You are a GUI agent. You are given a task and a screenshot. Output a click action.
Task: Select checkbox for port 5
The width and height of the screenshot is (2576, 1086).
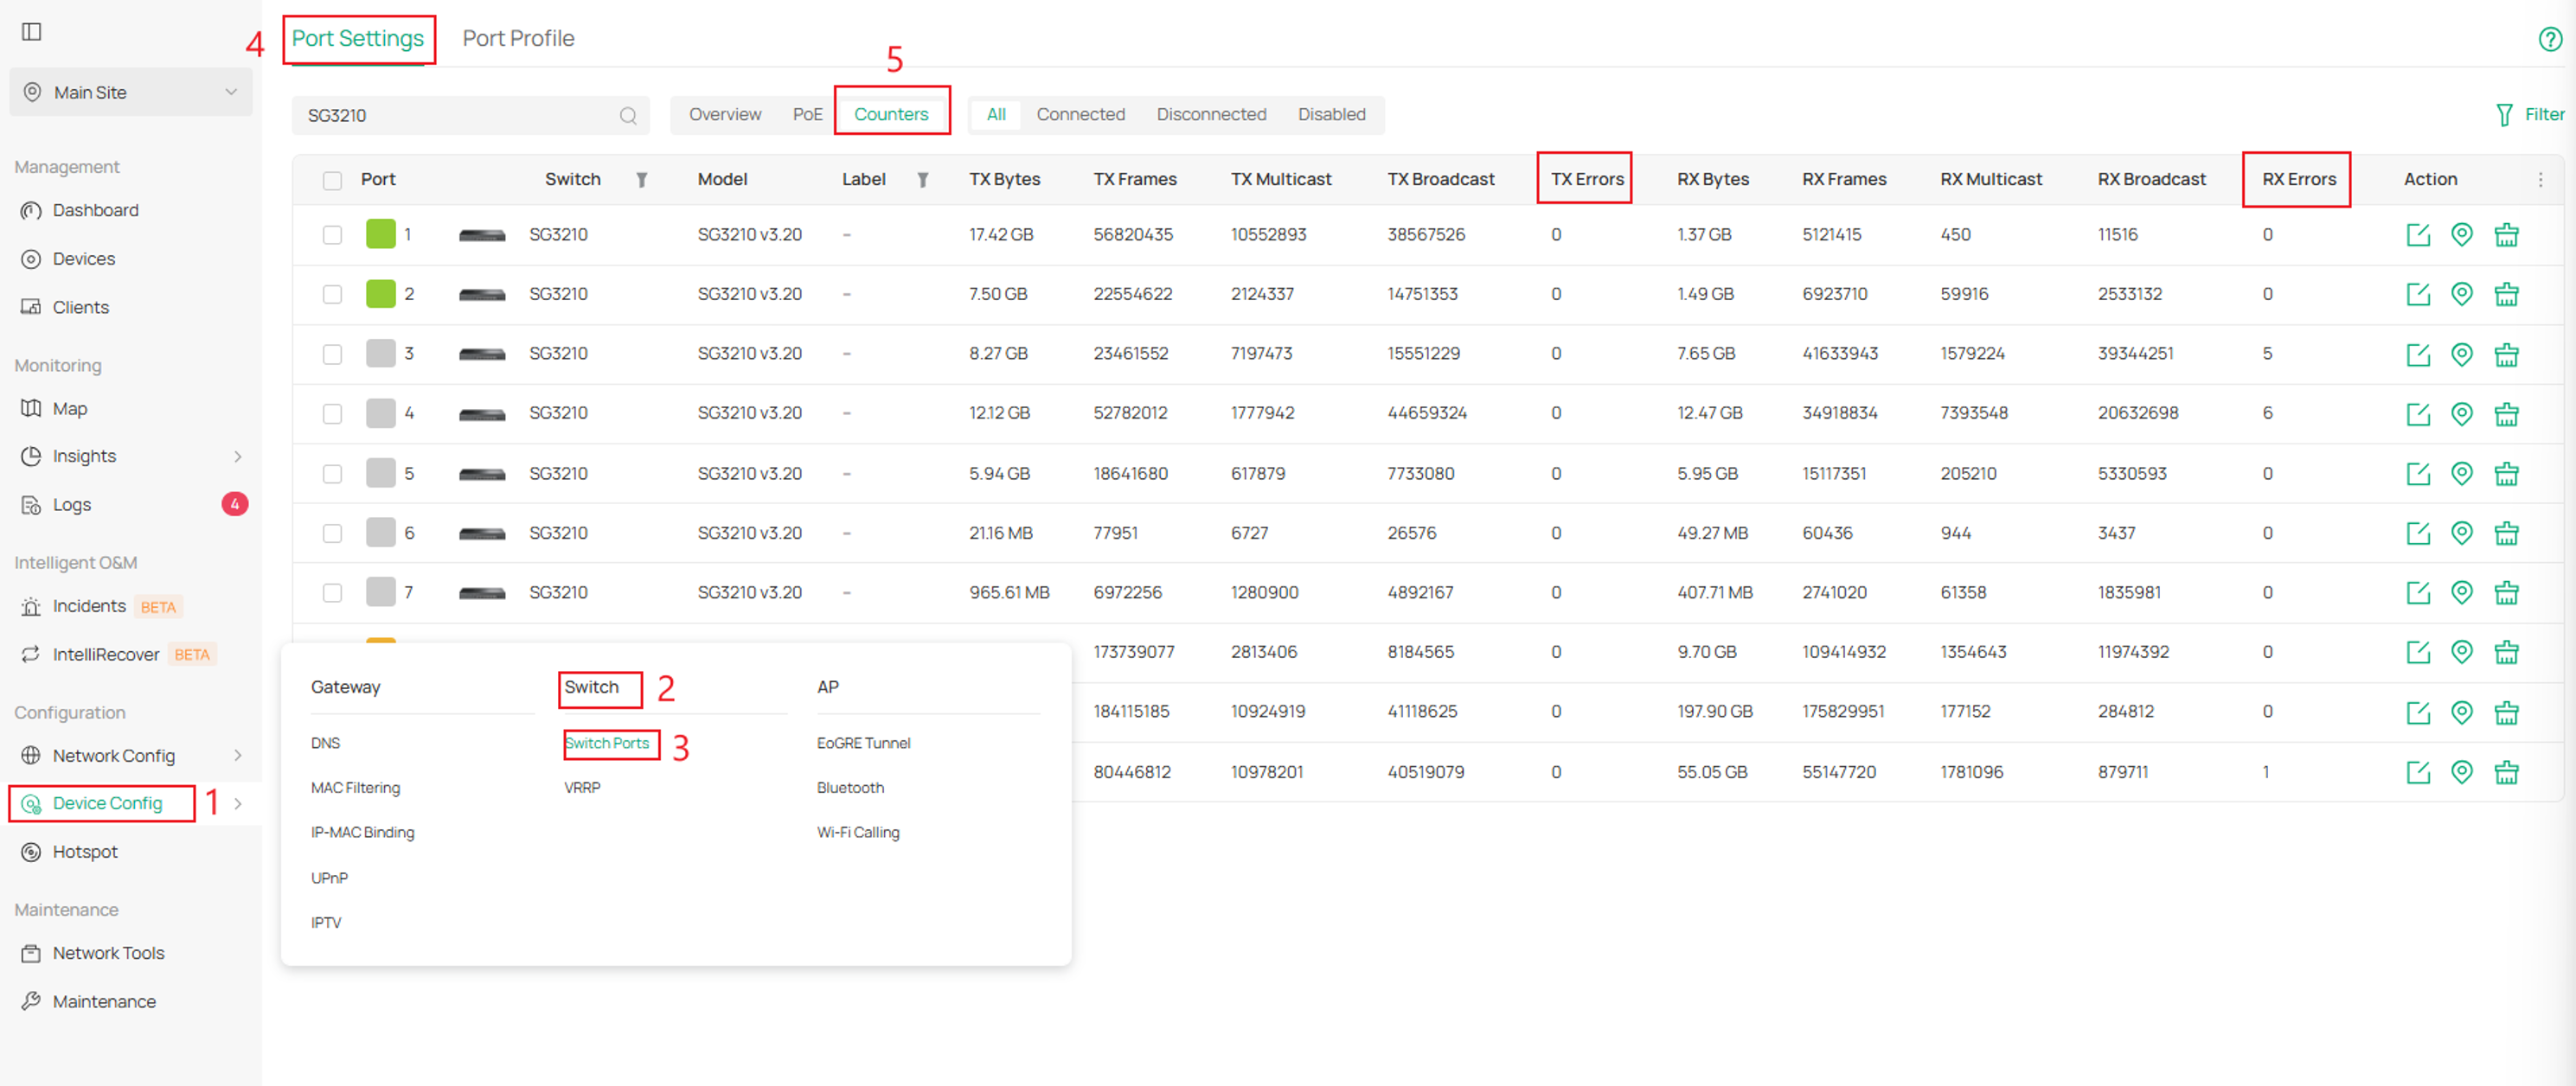tap(333, 473)
